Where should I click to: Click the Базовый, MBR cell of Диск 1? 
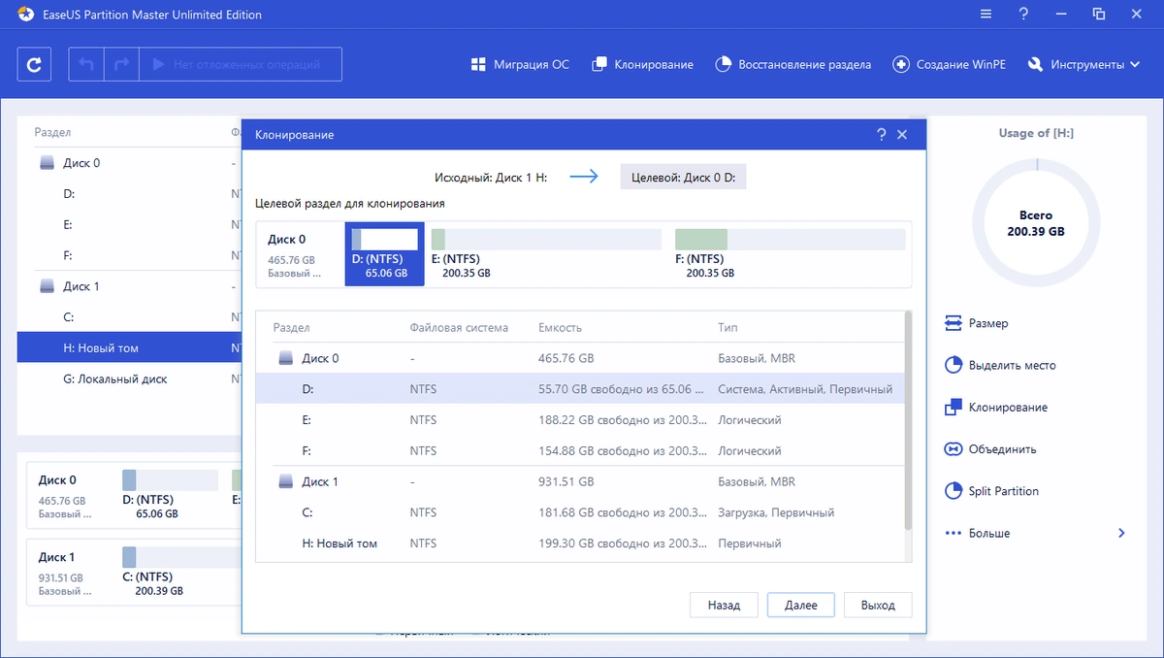coord(757,481)
